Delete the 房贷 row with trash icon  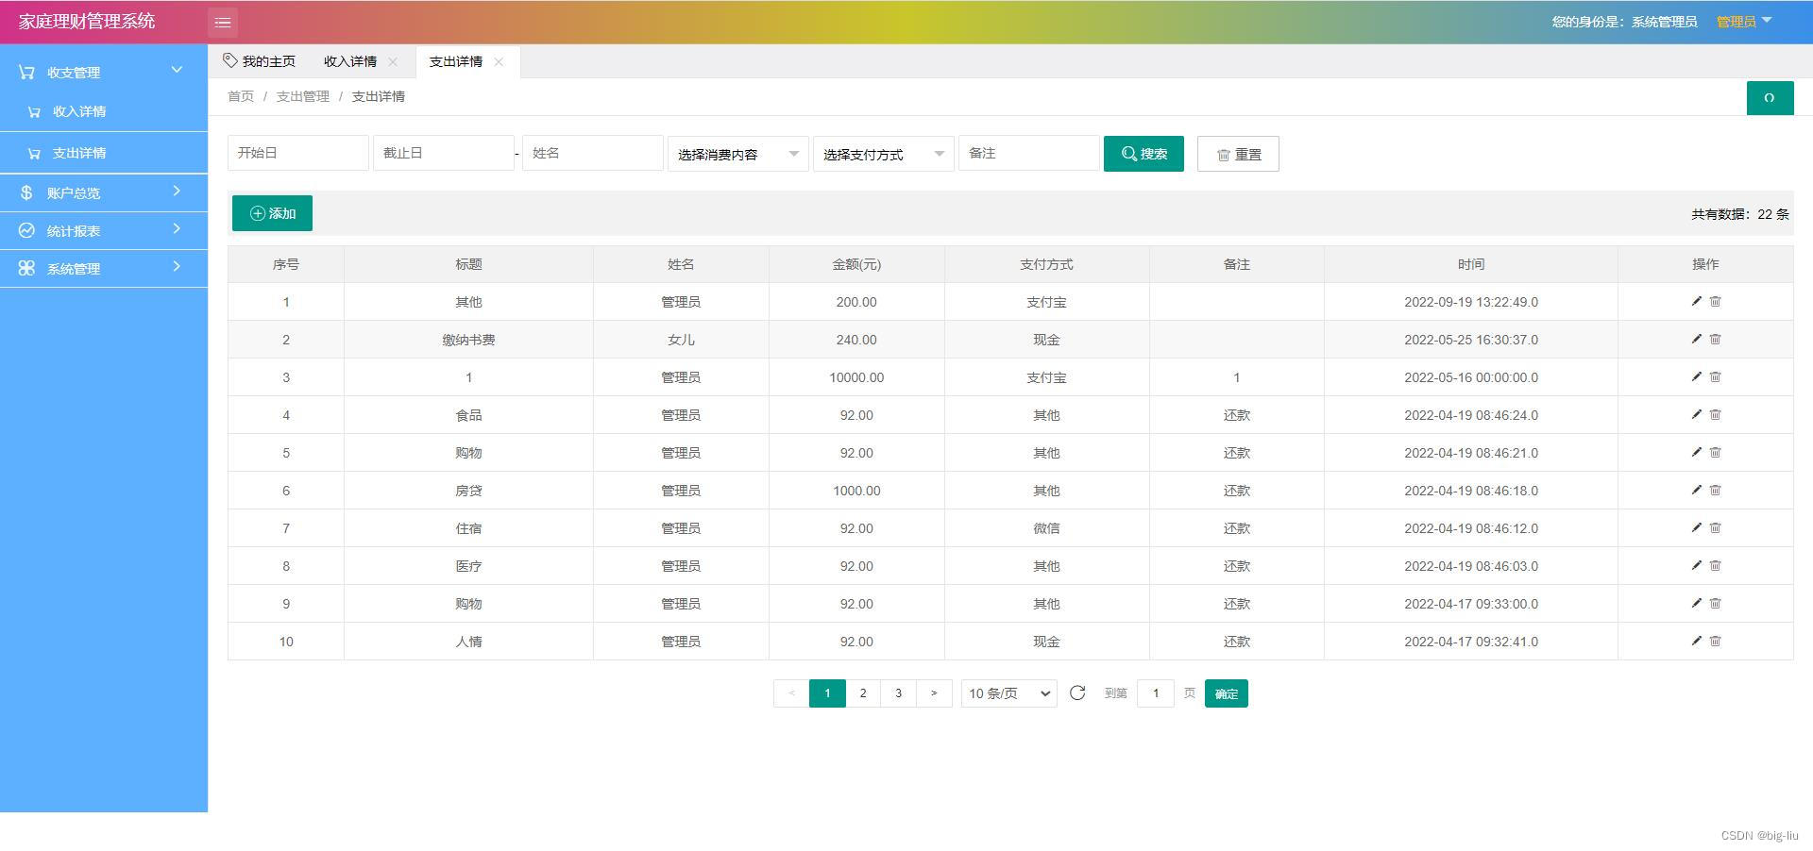[x=1716, y=490]
